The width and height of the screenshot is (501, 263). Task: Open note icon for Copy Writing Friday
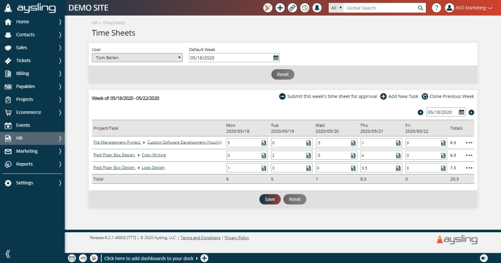(443, 156)
